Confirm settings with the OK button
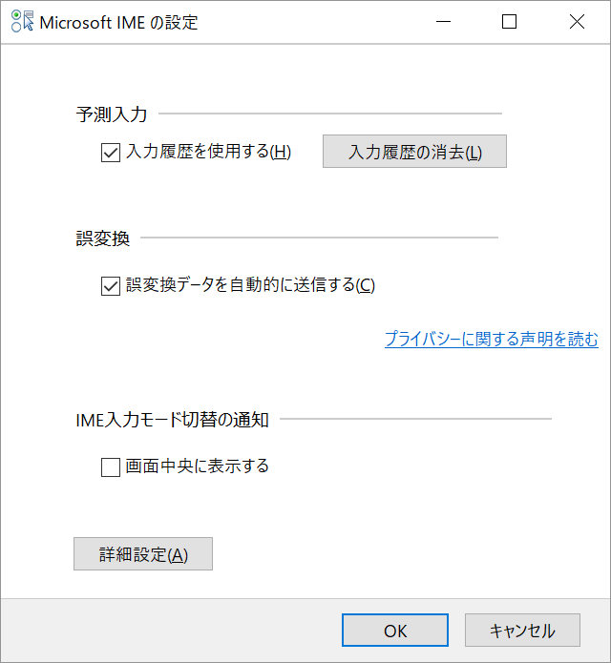Screen dimensions: 611x663 pos(395,631)
